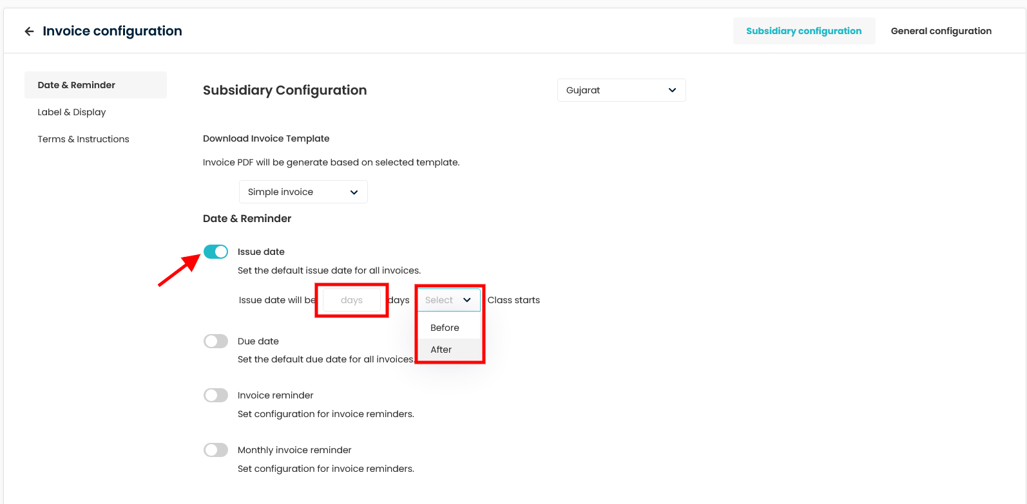Open the Simple invoice template dropdown
Image resolution: width=1027 pixels, height=504 pixels.
(x=303, y=192)
